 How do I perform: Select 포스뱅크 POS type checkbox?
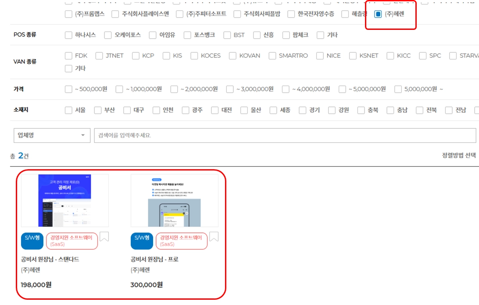187,35
